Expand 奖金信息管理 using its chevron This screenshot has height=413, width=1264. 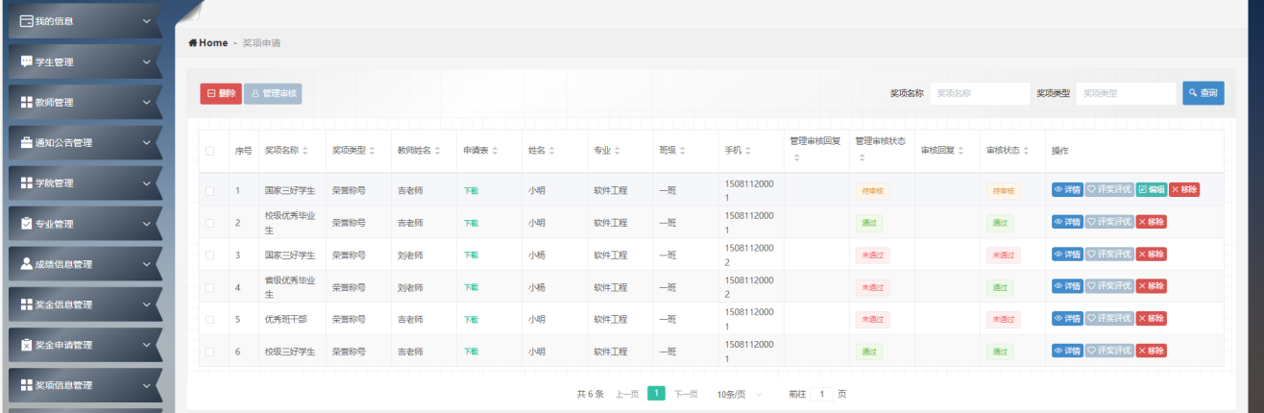146,304
